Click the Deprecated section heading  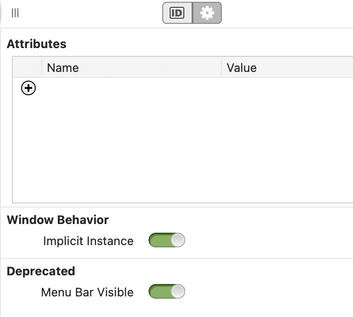click(41, 271)
